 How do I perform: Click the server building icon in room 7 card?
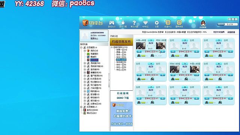(139, 102)
